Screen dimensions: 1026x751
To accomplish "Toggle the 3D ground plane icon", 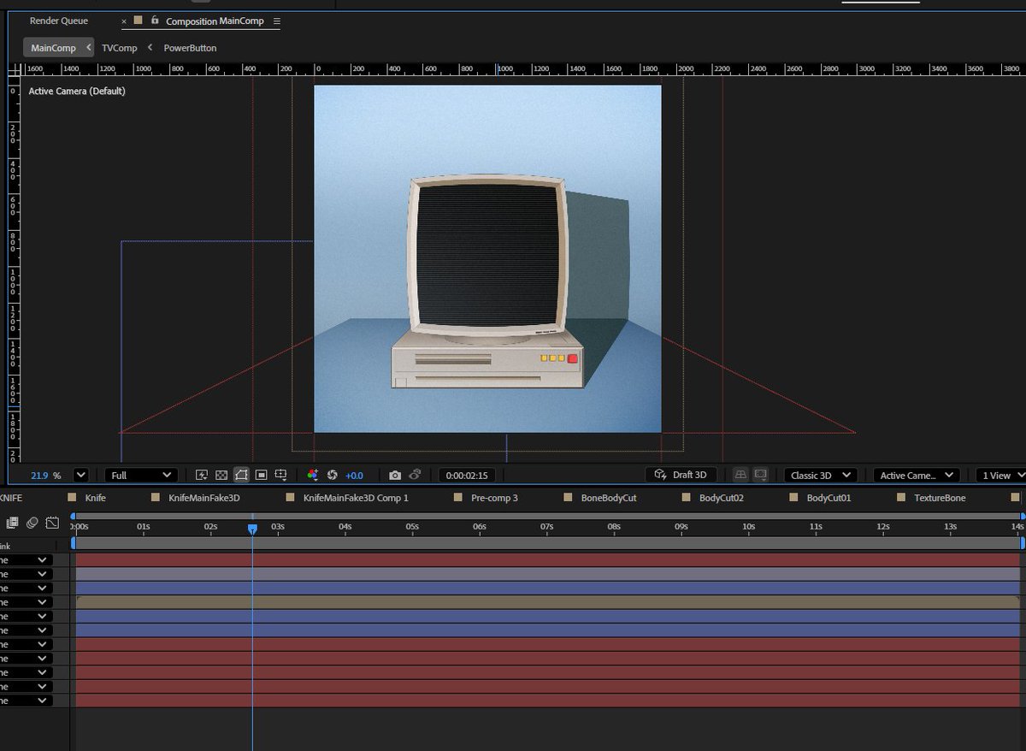I will [x=740, y=475].
